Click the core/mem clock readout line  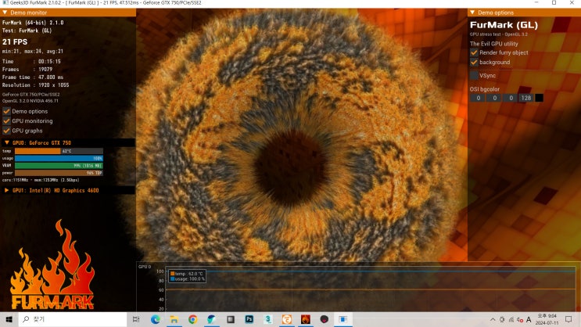(41, 180)
